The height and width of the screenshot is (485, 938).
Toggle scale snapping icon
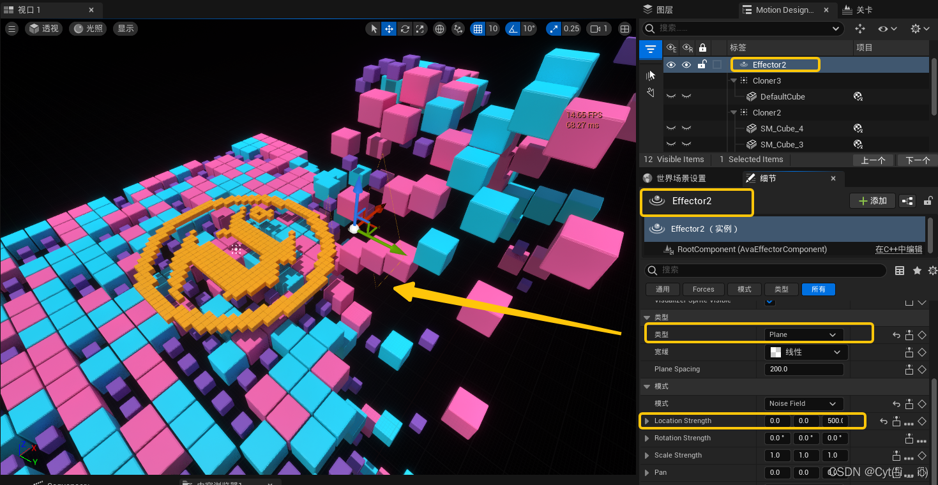pos(554,29)
